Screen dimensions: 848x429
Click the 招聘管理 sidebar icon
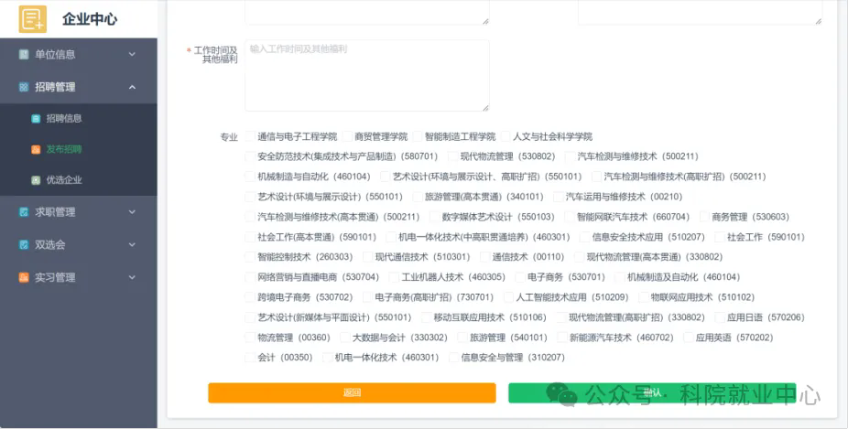[x=24, y=87]
